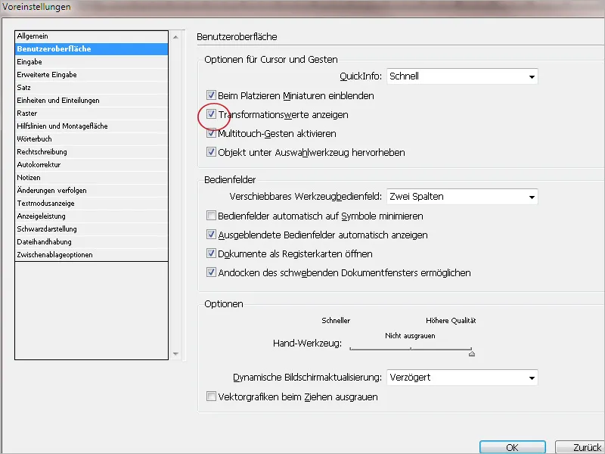Toggle Andocken des schwebenden Dokumentfensters
The height and width of the screenshot is (454, 605).
coord(211,272)
